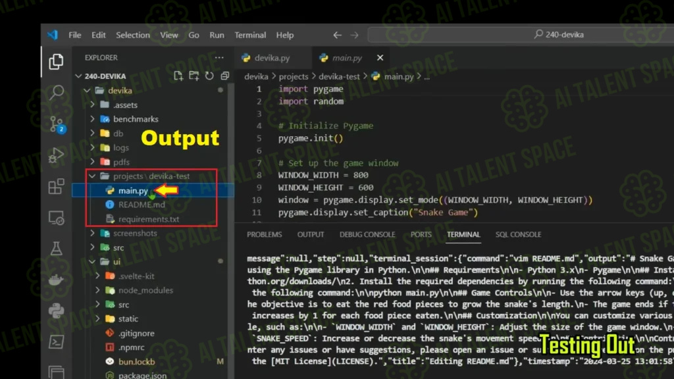Expand the pdfs folder

[92, 162]
